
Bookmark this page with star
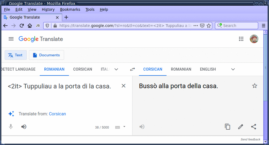click(x=209, y=26)
